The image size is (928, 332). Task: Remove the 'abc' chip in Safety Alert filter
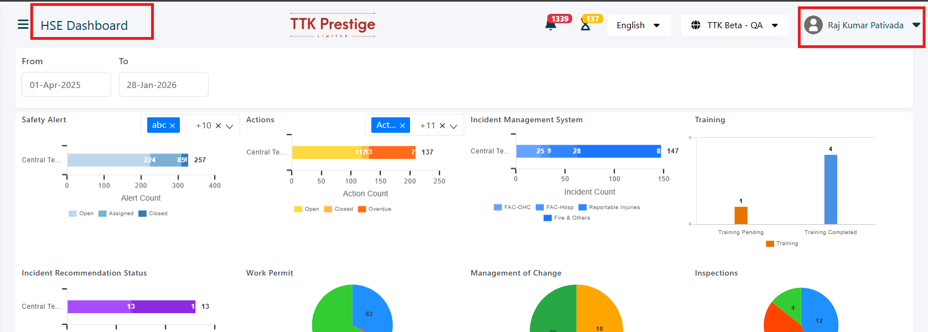click(173, 126)
